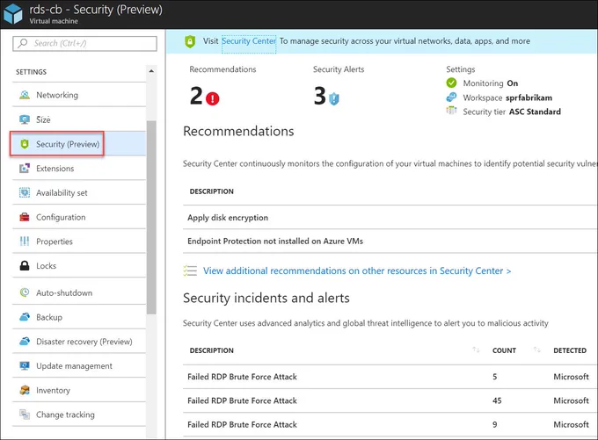This screenshot has height=440, width=598.
Task: Open the Extensions menu item
Action: [x=79, y=168]
